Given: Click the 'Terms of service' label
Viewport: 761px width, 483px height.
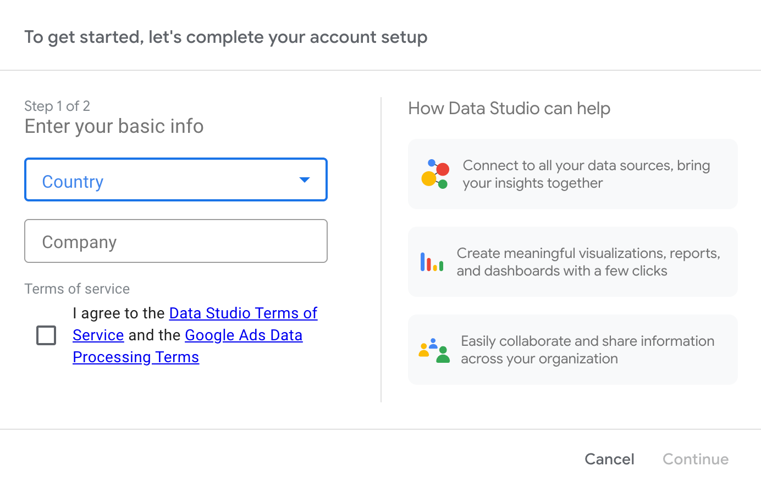Looking at the screenshot, I should 77,289.
